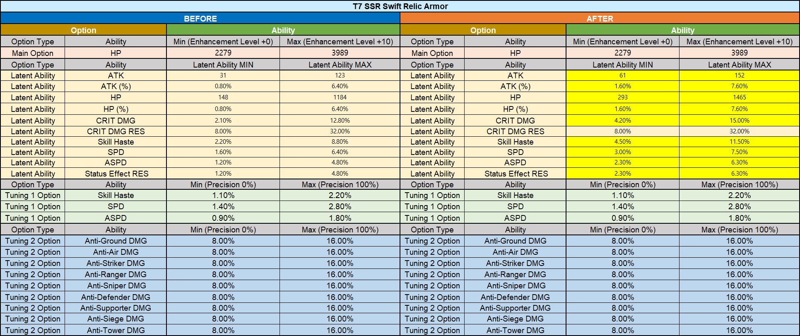Select AFTER Tuning 1 SPD min 1.40%
Viewport: 800px width, 336px height.
pyautogui.click(x=623, y=206)
